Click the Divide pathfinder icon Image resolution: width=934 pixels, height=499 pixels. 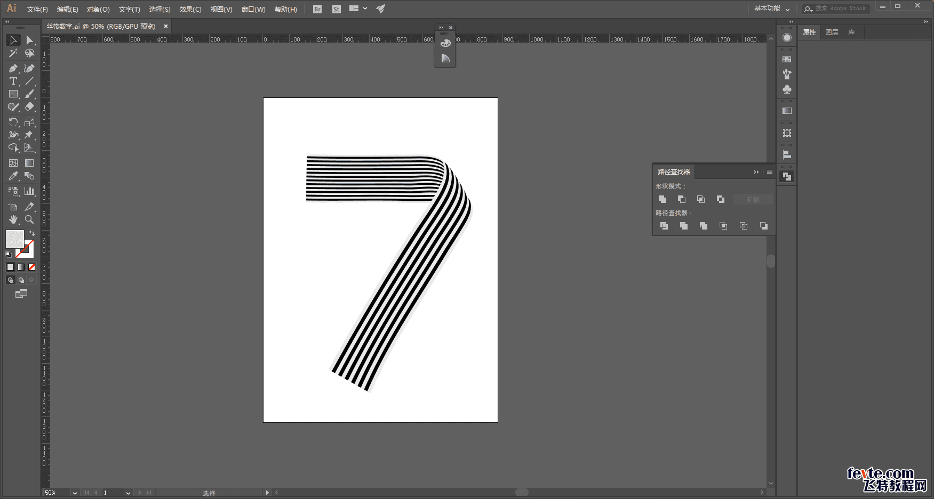tap(664, 226)
